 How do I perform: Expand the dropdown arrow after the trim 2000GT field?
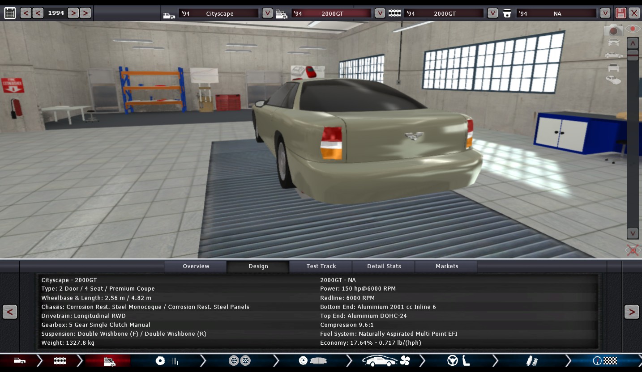click(380, 13)
